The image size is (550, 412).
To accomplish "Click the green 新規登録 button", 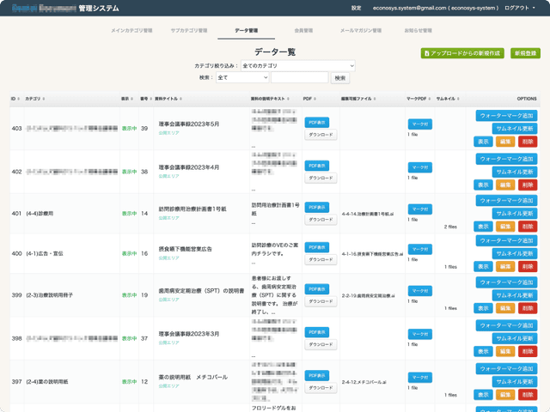I will click(x=525, y=53).
